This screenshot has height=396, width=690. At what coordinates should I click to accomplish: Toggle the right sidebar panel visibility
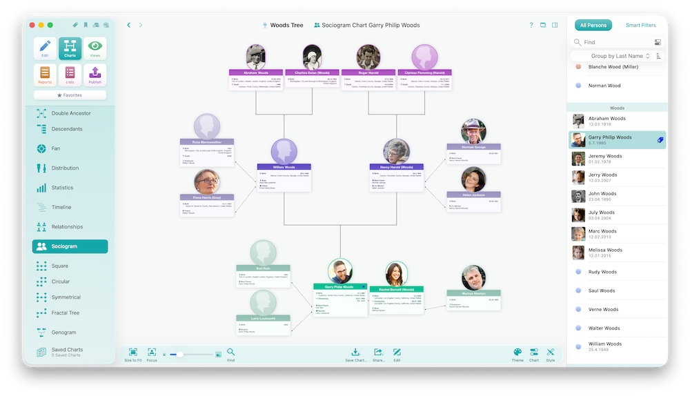tap(555, 26)
